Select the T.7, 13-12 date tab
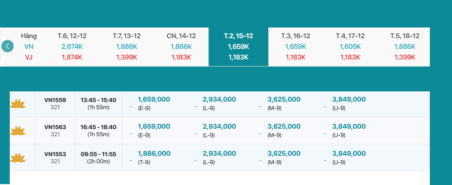Screen dimensions: 452x185 click(x=126, y=46)
